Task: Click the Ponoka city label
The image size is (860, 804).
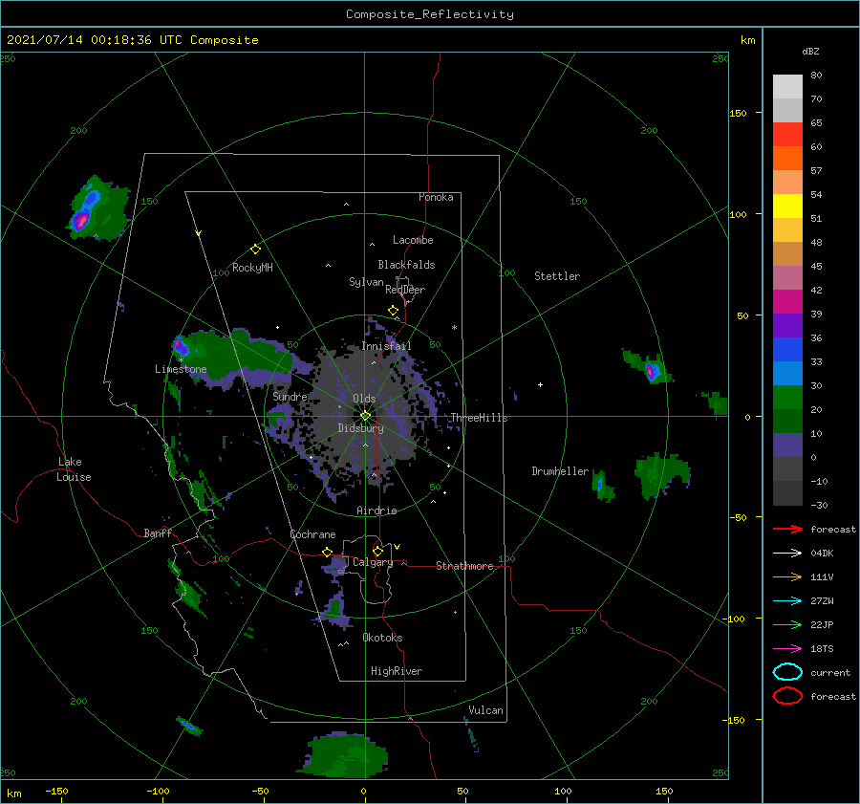Action: point(436,198)
